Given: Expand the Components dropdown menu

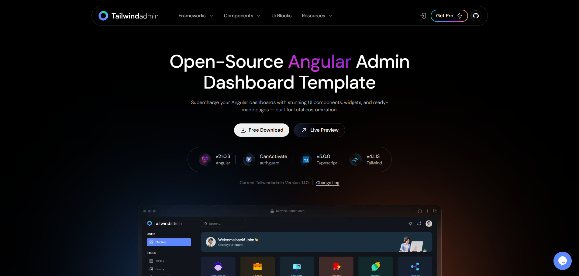Looking at the screenshot, I should pyautogui.click(x=242, y=16).
